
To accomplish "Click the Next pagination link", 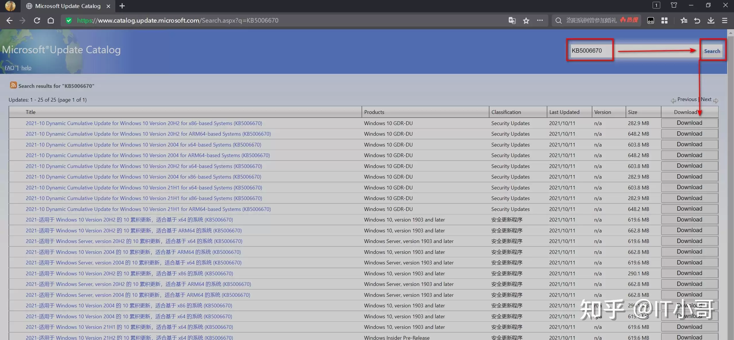I will [706, 99].
